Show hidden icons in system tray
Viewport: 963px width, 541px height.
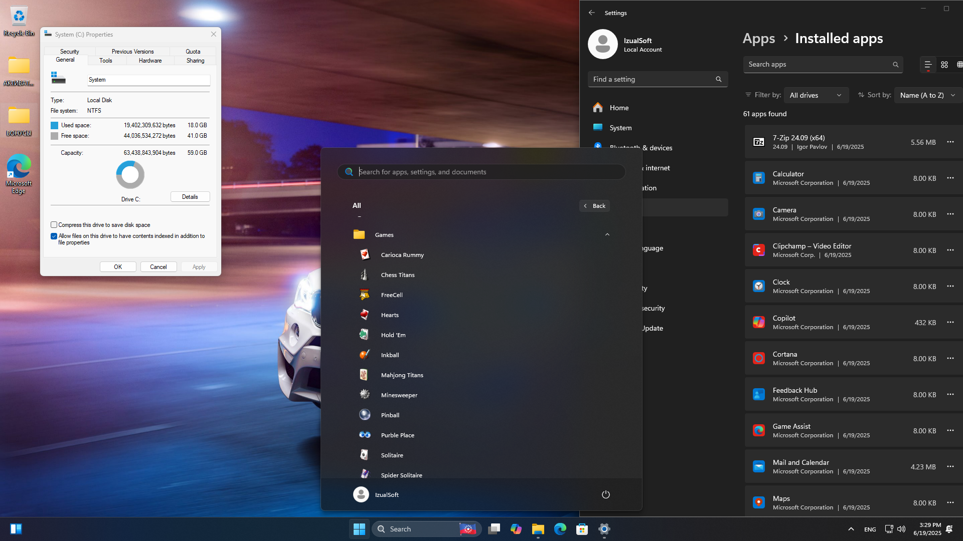[851, 529]
